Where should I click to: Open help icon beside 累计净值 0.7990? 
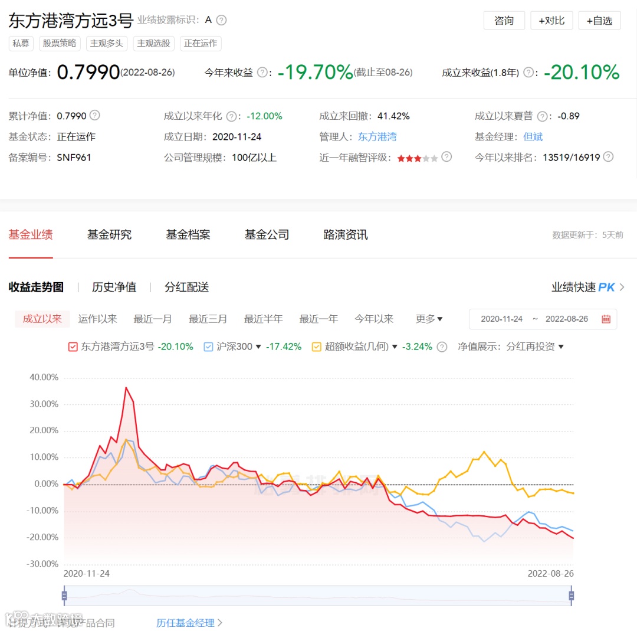coord(94,116)
